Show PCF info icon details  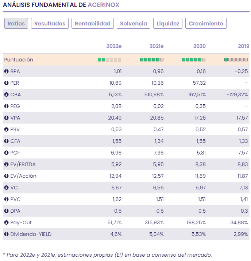coord(6,153)
